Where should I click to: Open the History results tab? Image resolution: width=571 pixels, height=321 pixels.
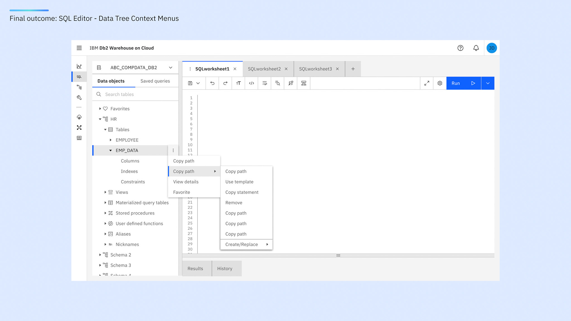225,268
